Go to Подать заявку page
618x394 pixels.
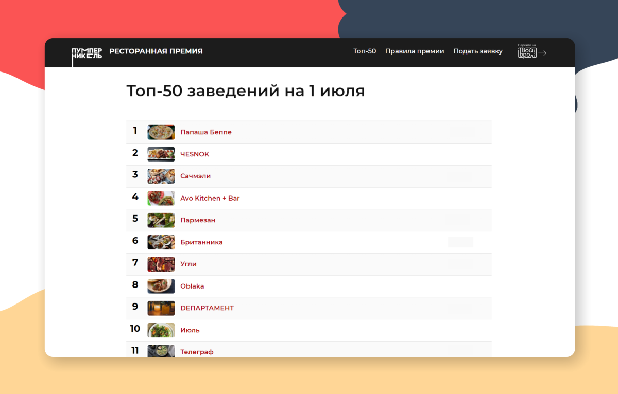(x=478, y=51)
